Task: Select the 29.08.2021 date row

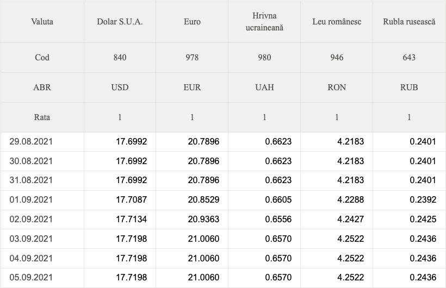Action: pos(31,141)
